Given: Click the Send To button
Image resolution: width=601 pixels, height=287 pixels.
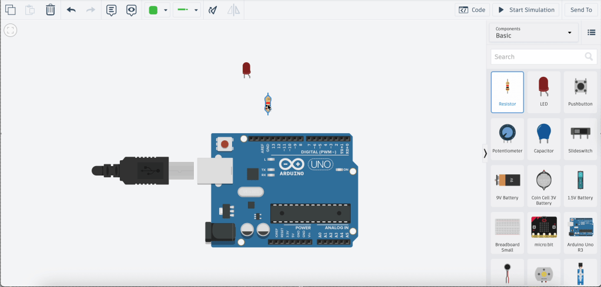Looking at the screenshot, I should (581, 10).
